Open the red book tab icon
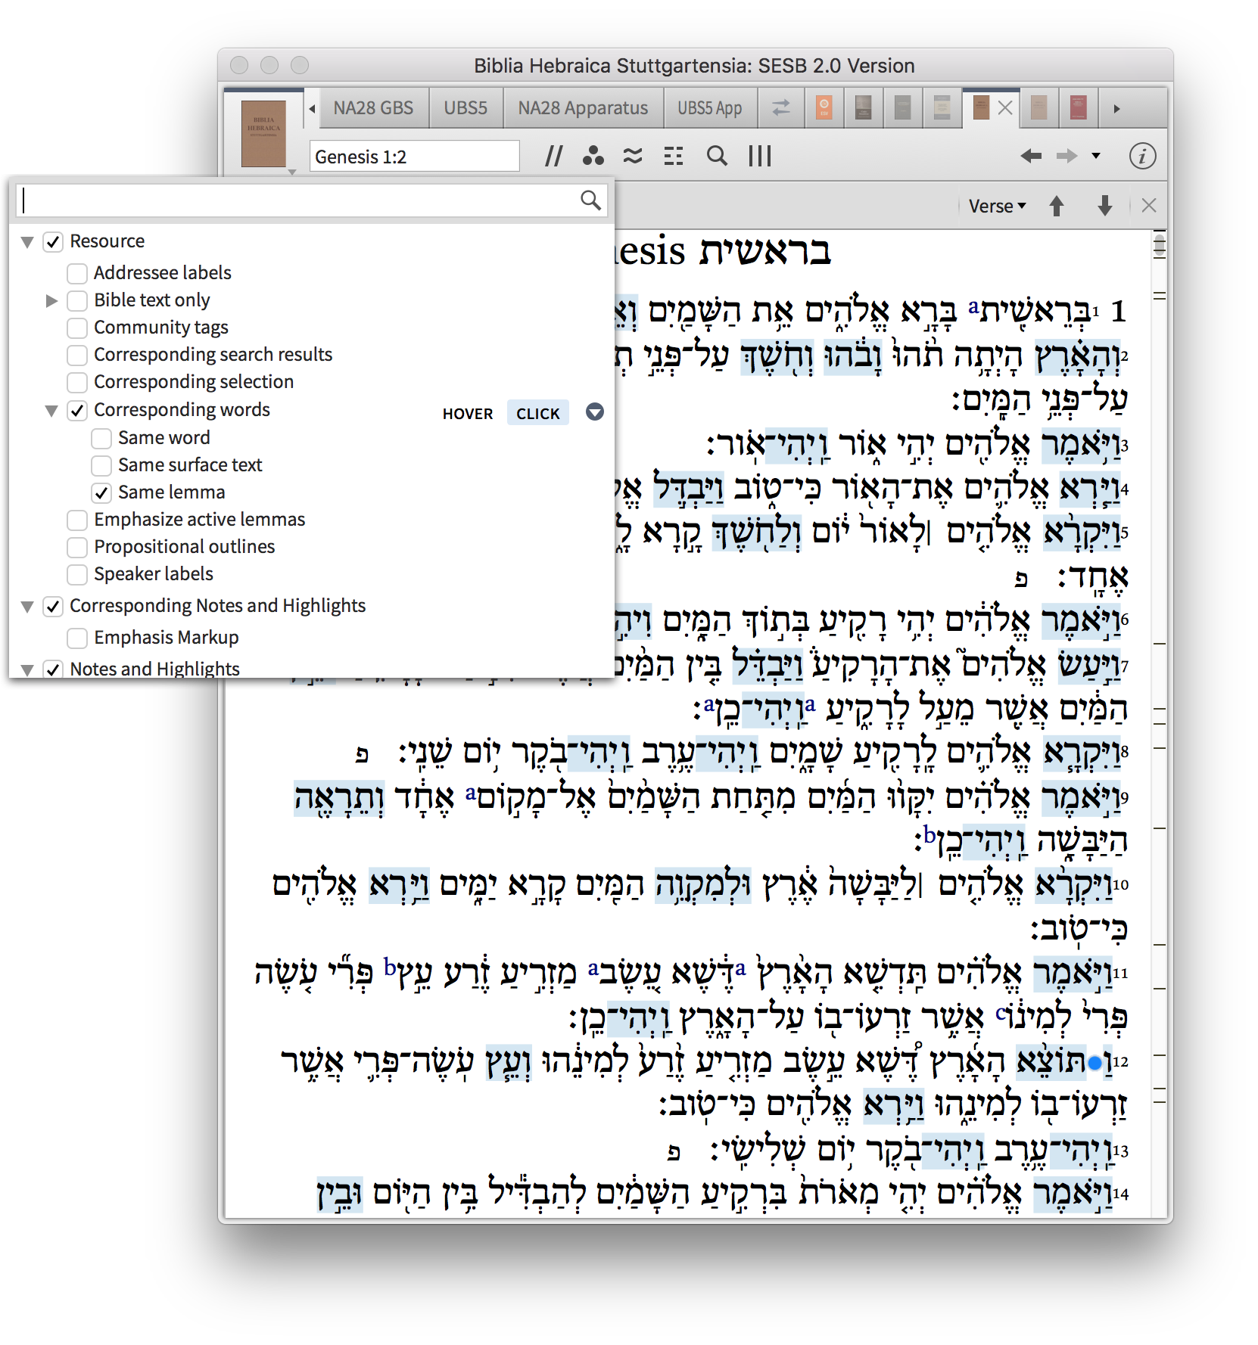Image resolution: width=1258 pixels, height=1345 pixels. (x=1078, y=107)
